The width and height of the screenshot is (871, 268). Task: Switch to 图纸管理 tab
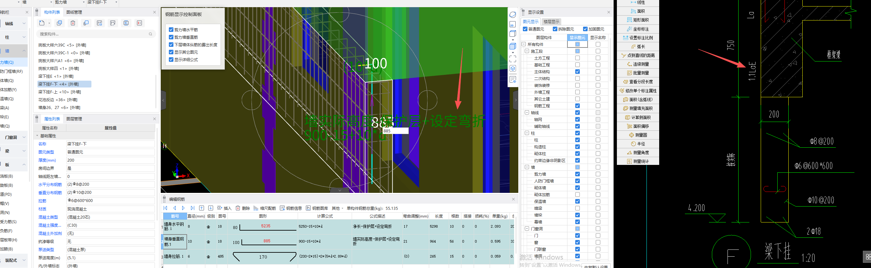[74, 12]
